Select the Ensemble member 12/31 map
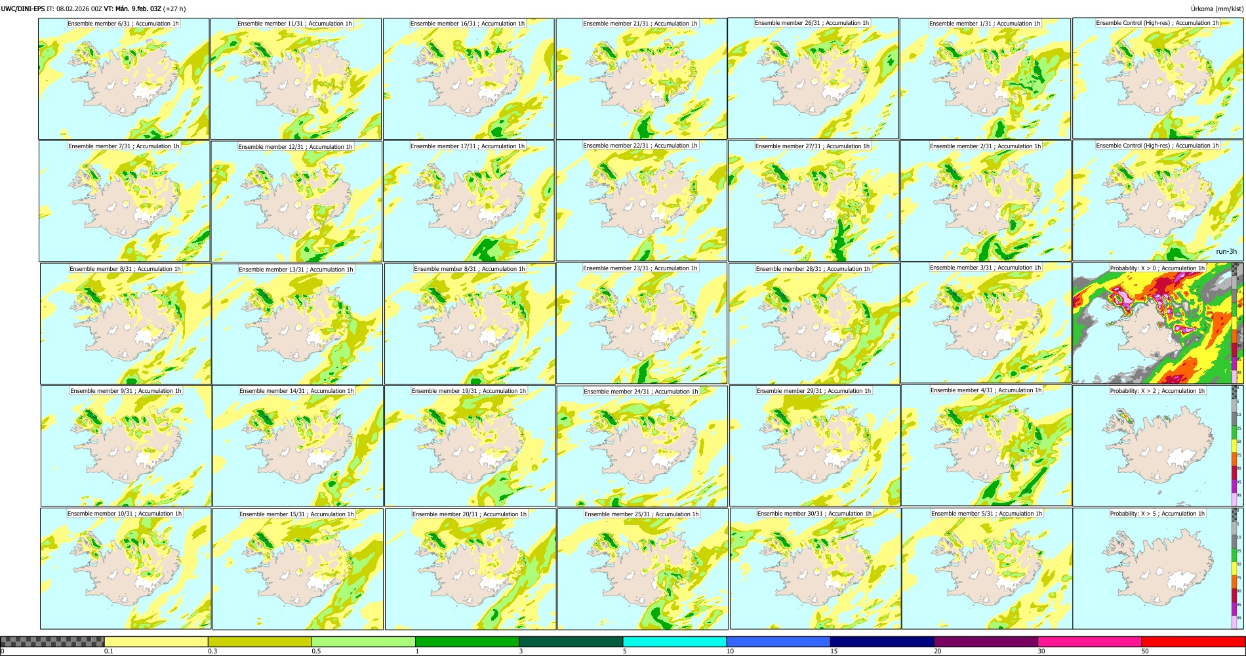Viewport: 1246px width, 656px height. point(296,201)
